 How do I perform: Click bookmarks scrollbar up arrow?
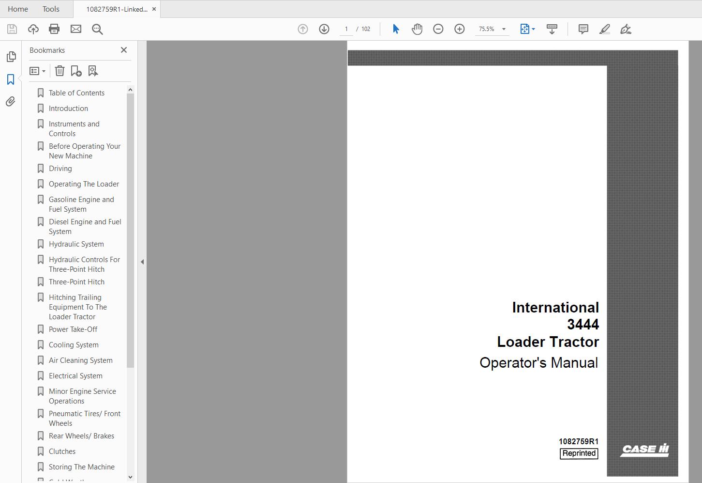[x=130, y=90]
